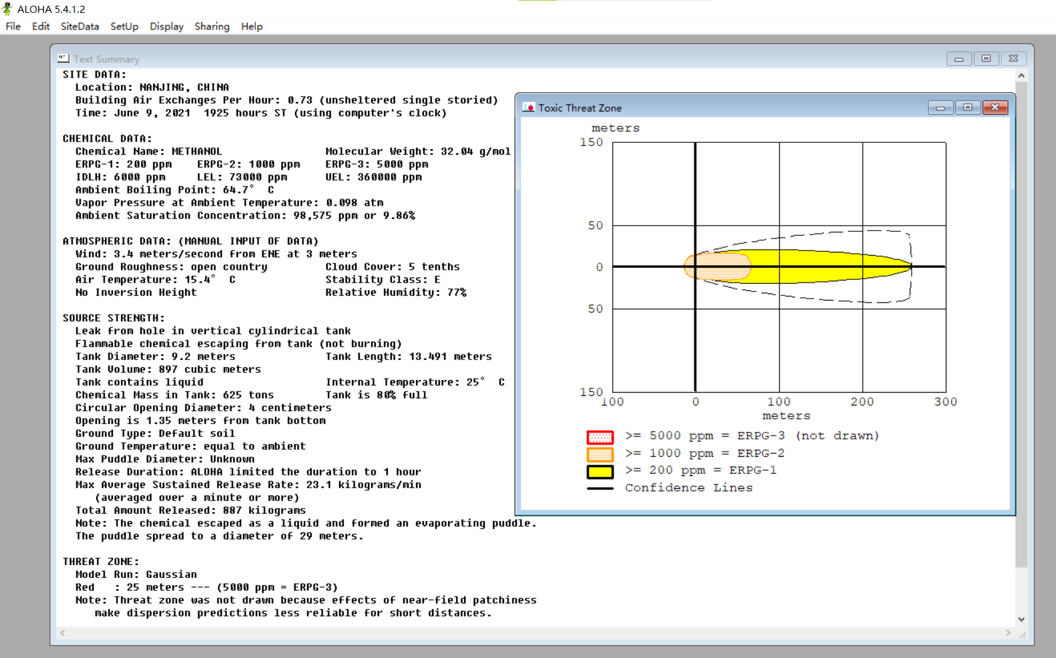Click 'LEL: 73000 ppm' value
Image resolution: width=1056 pixels, height=658 pixels.
tap(242, 177)
